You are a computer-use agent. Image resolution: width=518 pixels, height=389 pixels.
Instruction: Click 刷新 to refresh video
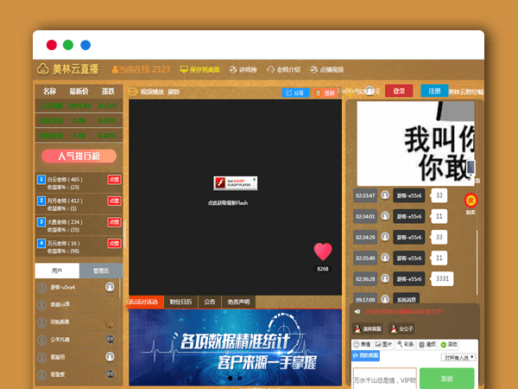point(174,92)
